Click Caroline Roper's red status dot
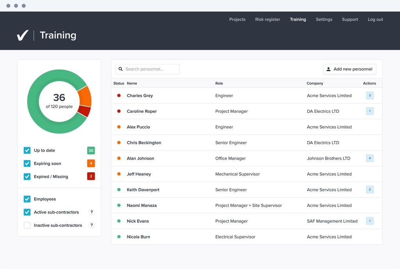This screenshot has width=400, height=269. 119,111
